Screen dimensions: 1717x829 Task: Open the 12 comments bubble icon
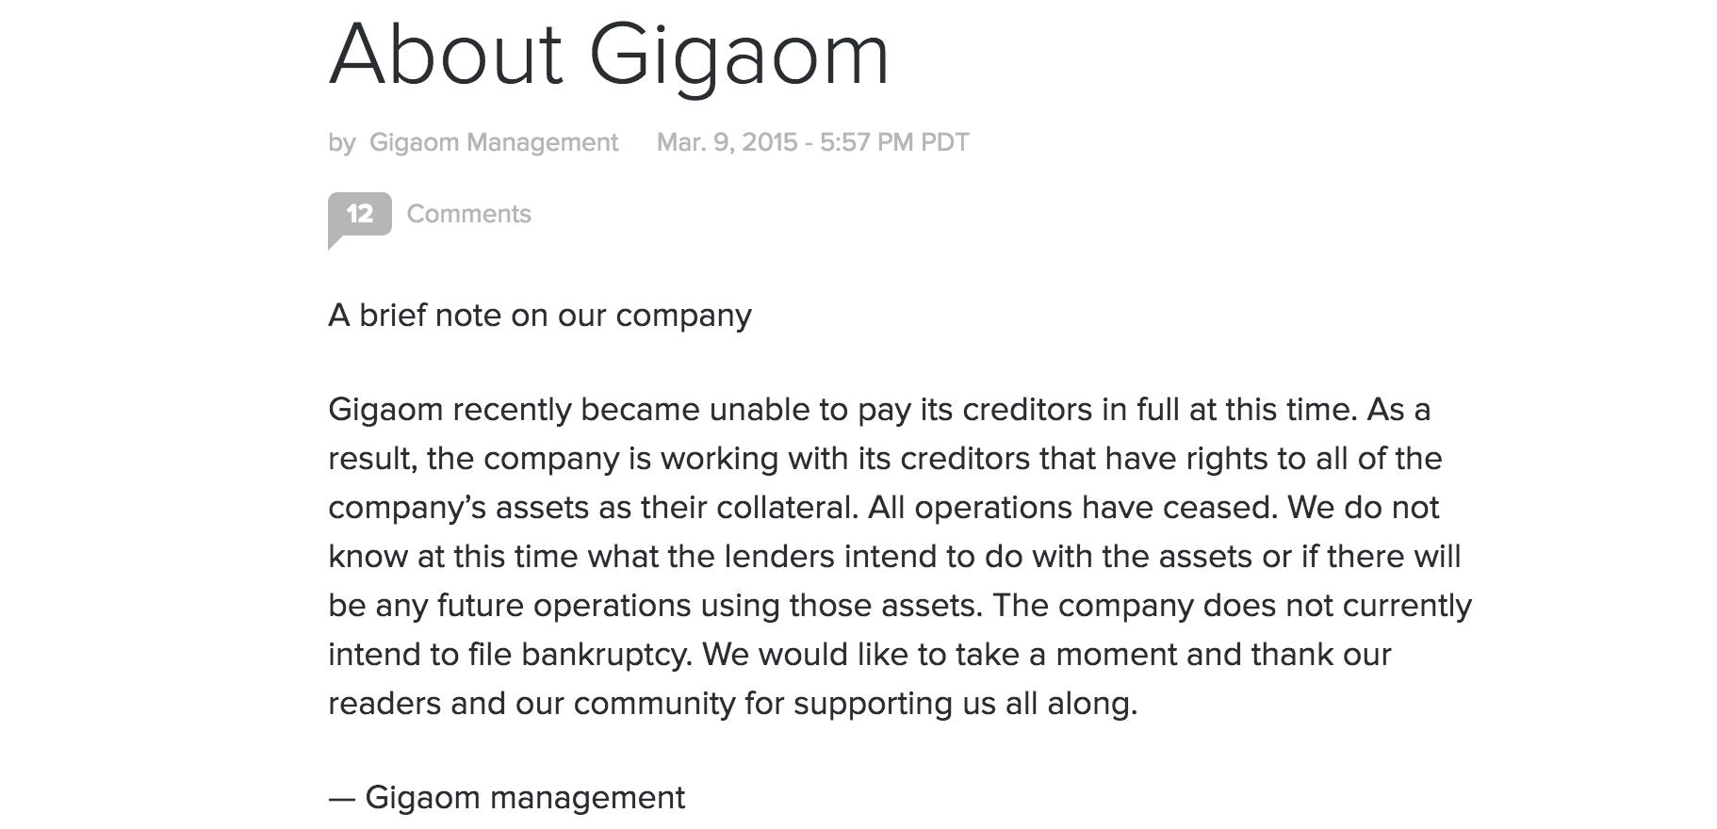click(359, 217)
